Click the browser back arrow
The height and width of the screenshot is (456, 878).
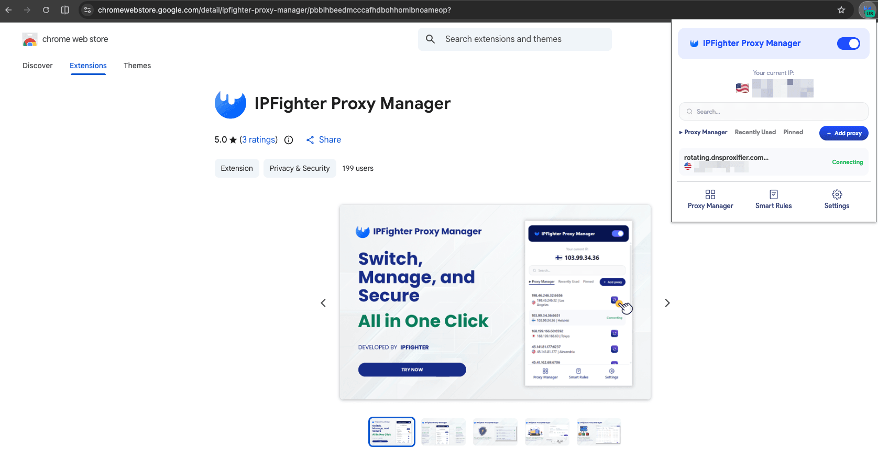coord(8,10)
